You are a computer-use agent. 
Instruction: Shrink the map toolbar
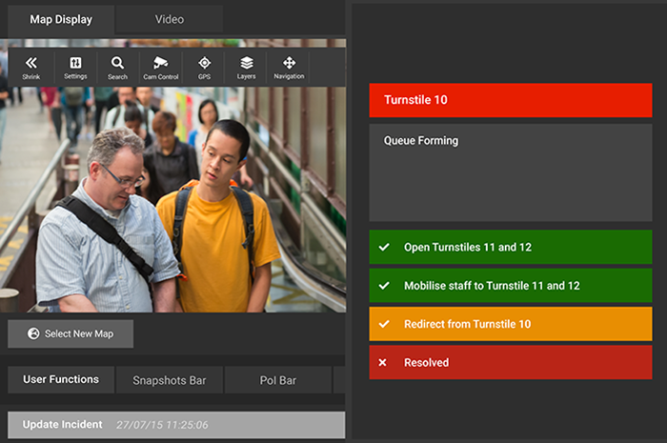pos(31,68)
